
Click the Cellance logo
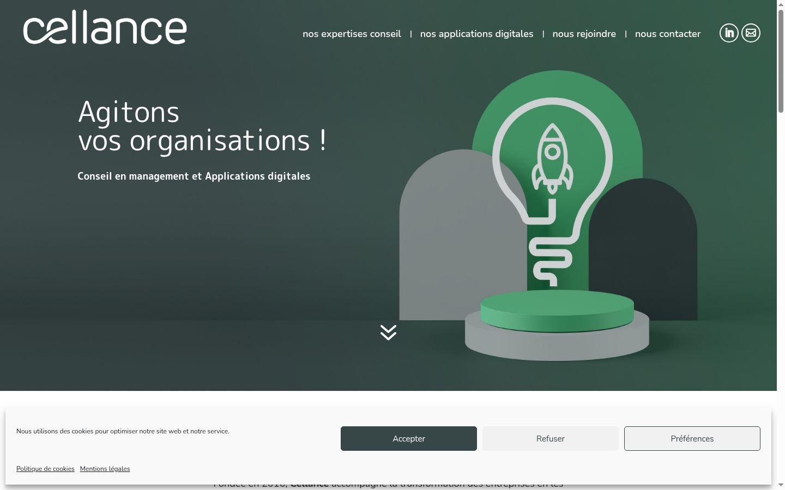[x=105, y=27]
